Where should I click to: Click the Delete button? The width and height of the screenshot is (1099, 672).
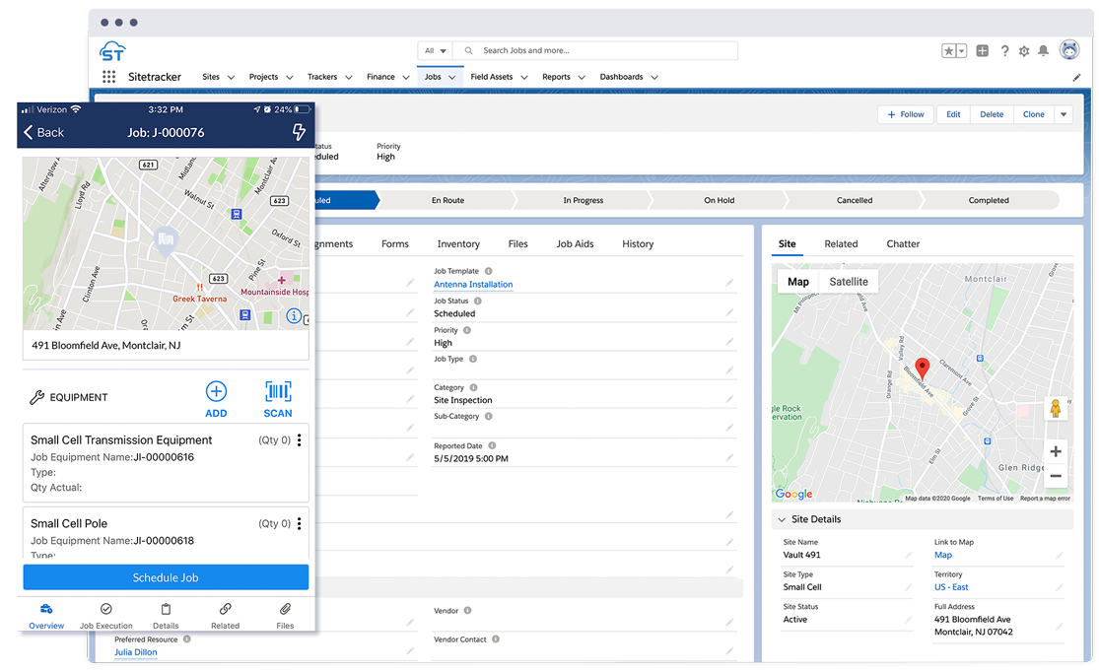[991, 114]
